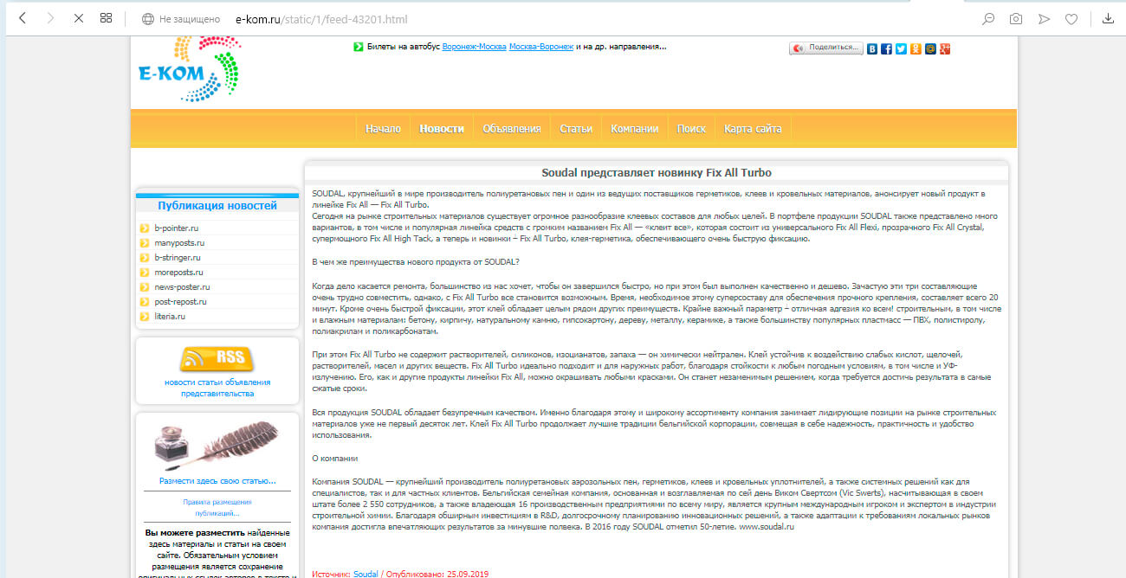The height and width of the screenshot is (578, 1126).
Task: Open the moreposts.ru link
Action: (x=178, y=273)
